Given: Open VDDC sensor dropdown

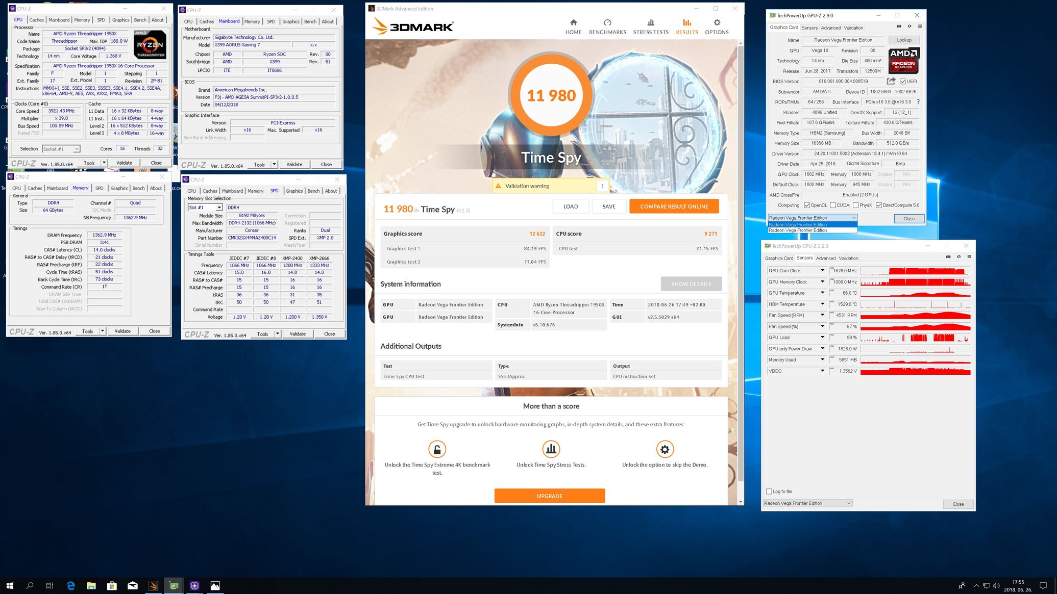Looking at the screenshot, I should coord(822,371).
